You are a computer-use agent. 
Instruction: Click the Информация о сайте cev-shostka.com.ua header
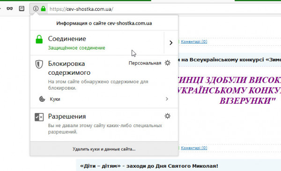[104, 23]
